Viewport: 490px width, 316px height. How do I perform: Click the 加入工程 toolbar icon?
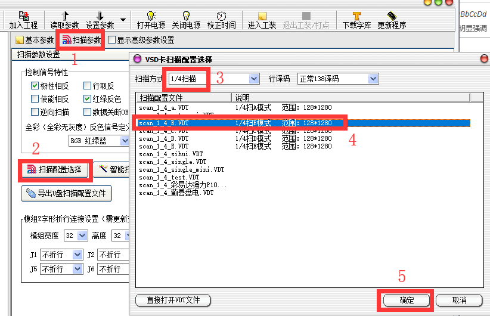(24, 16)
